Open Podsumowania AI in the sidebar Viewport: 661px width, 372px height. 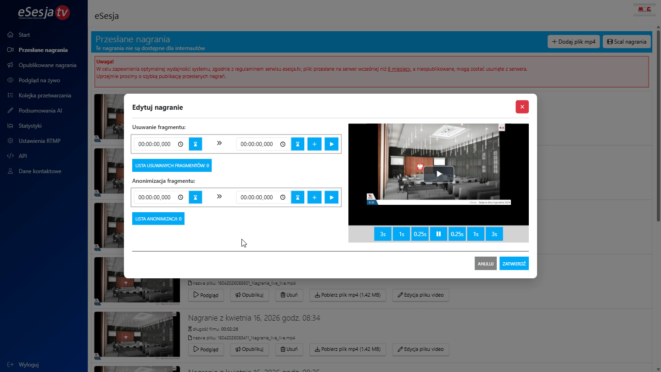tap(40, 111)
